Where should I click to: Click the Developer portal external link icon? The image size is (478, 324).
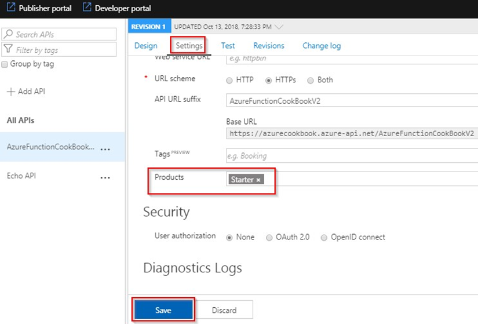pos(87,8)
